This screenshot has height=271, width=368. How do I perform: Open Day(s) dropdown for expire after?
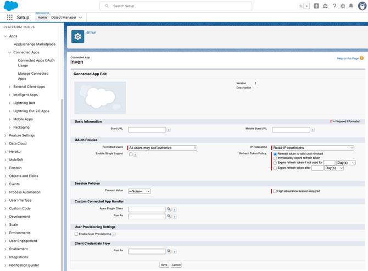334,168
